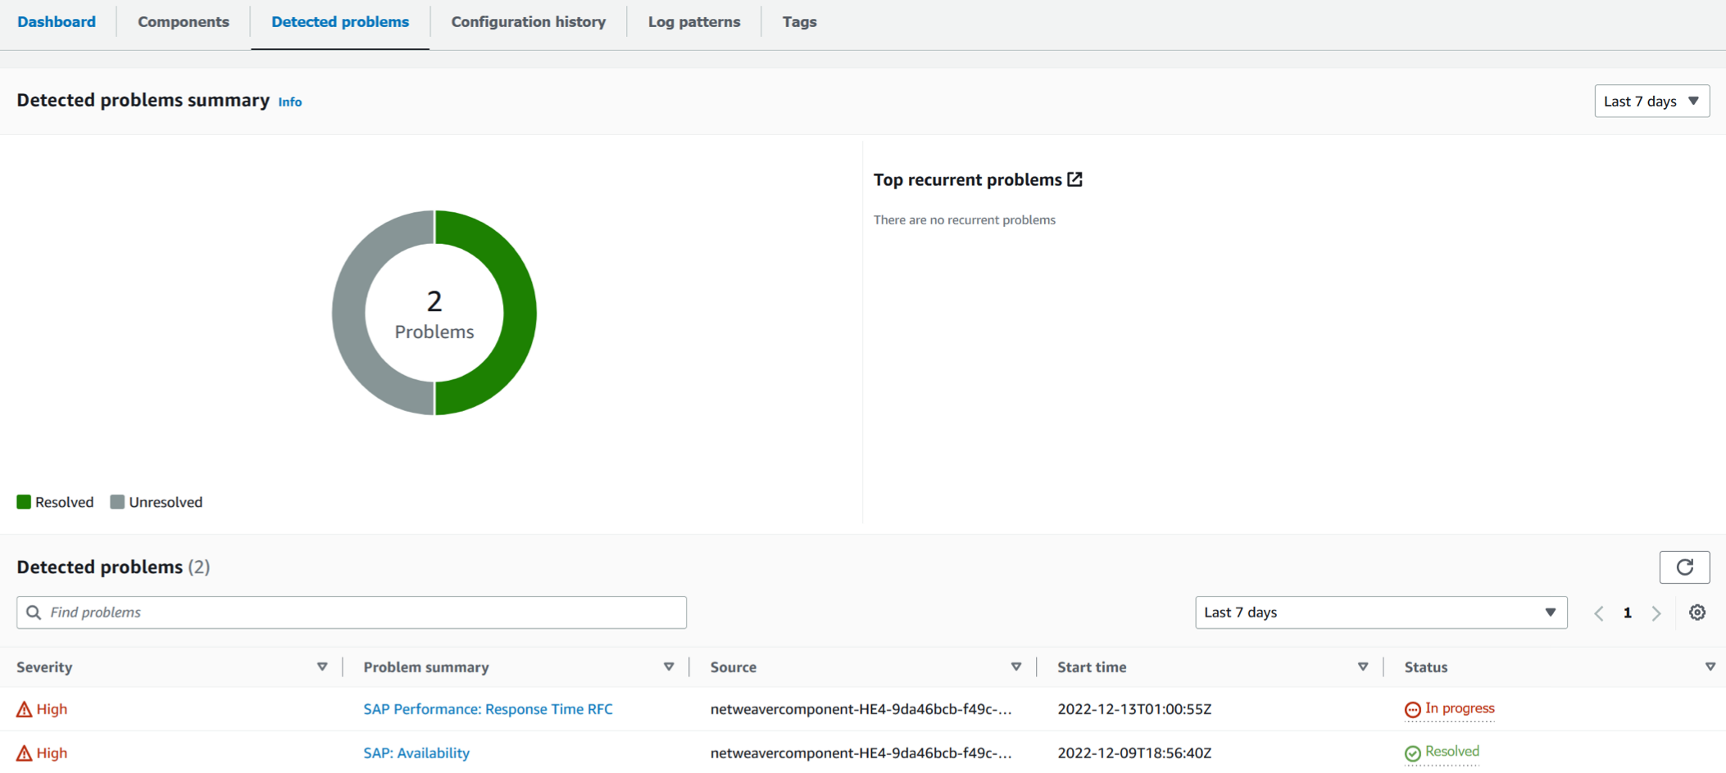Open the table preferences gear icon
Viewport: 1726px width, 773px height.
point(1696,612)
